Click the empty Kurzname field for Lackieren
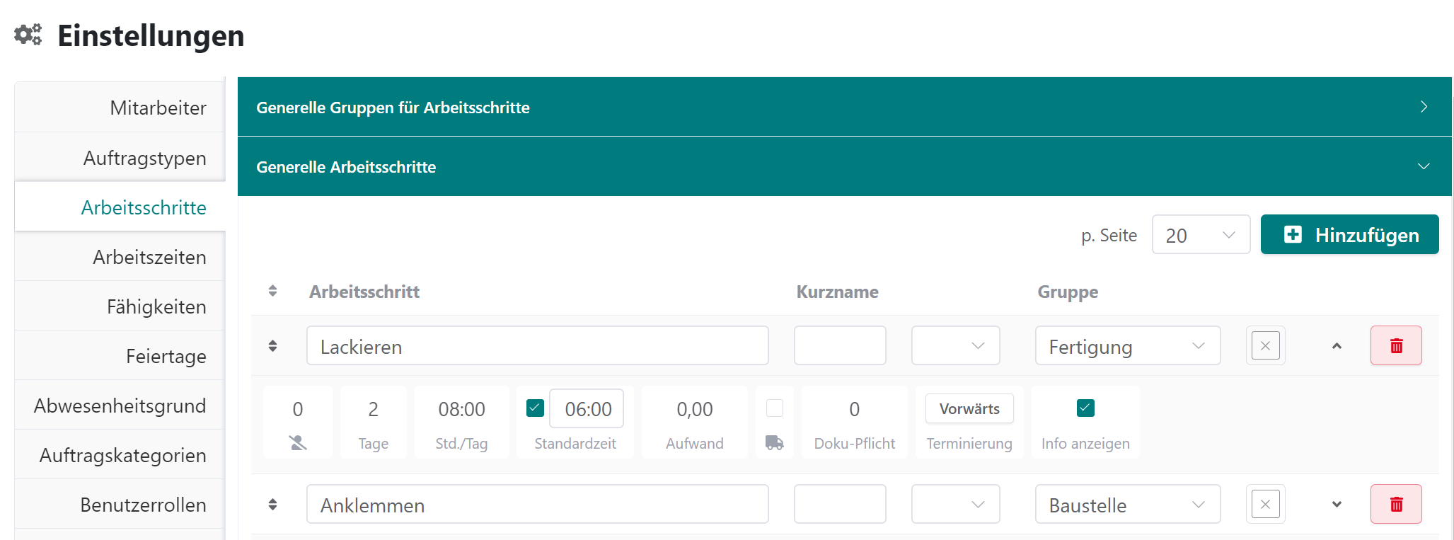Image resolution: width=1454 pixels, height=540 pixels. 840,345
